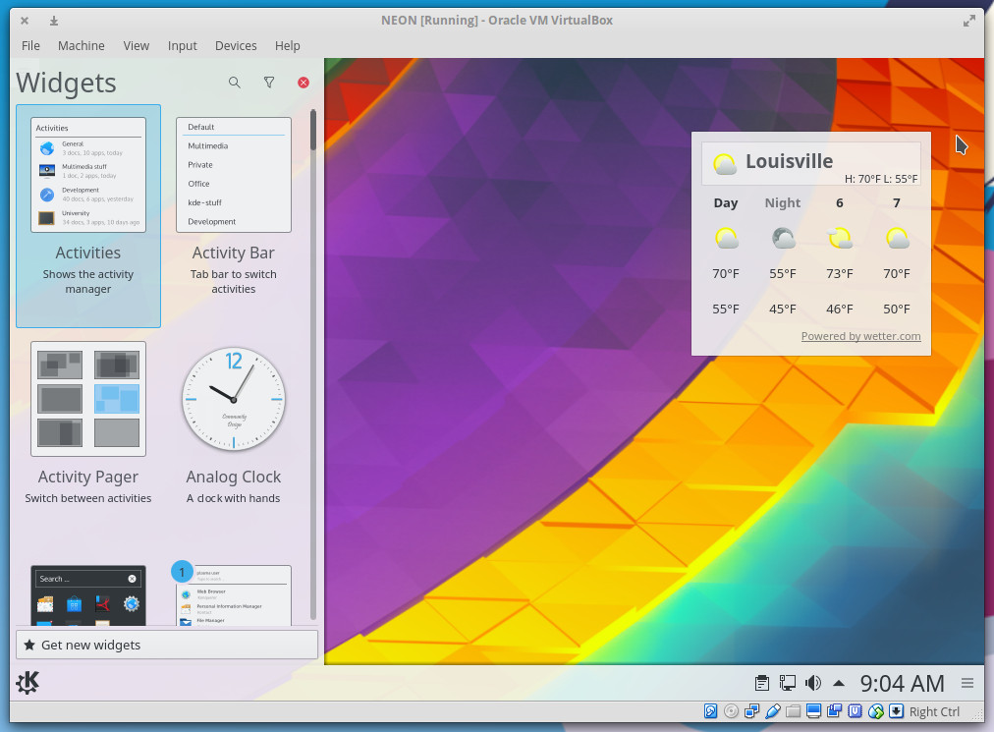Pick the dark Search dashboard widget preview
Screen dimensions: 994x732
[88, 595]
